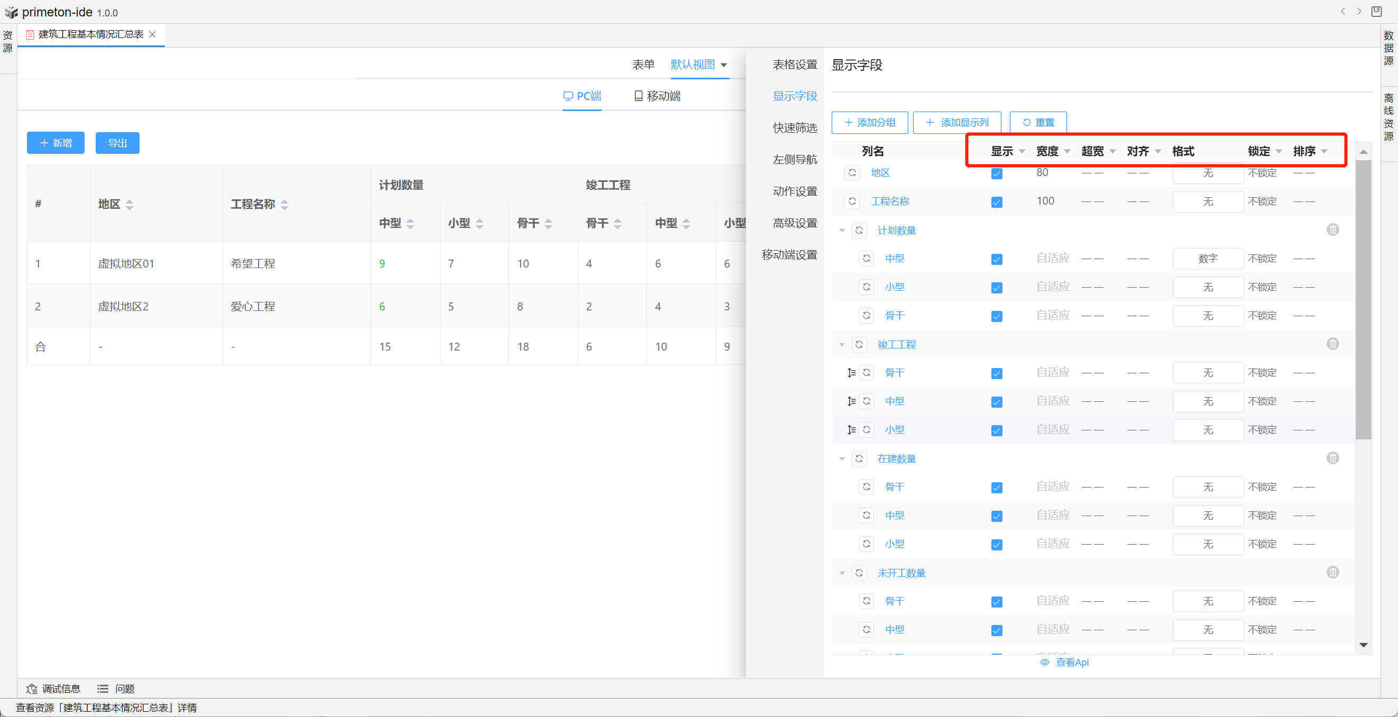Switch to the 移动端 tab
1398x717 pixels.
[657, 96]
